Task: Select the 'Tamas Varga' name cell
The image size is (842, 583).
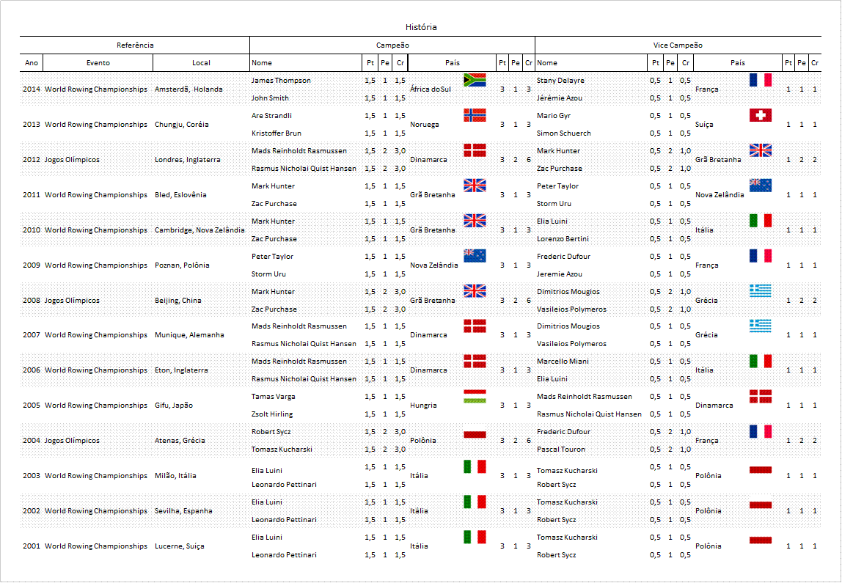Action: 274,397
